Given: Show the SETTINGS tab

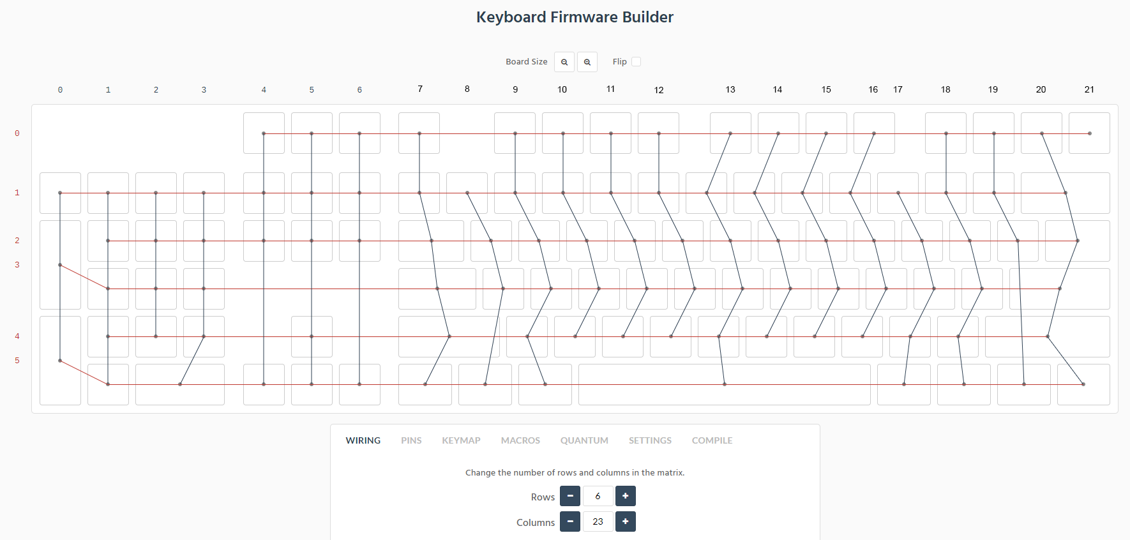Looking at the screenshot, I should 650,440.
